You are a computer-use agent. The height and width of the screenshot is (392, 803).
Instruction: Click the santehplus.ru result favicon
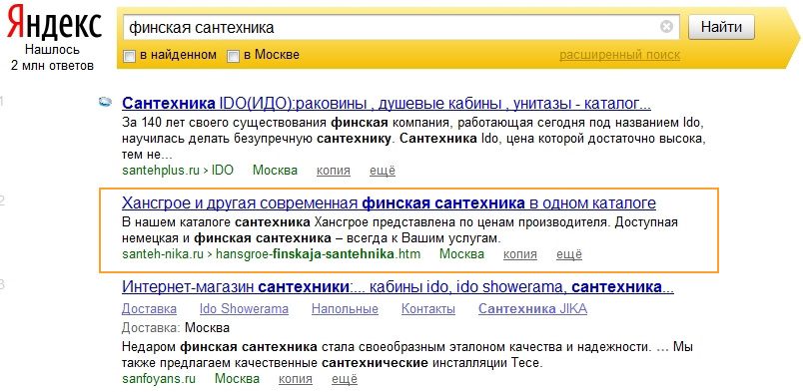(x=105, y=103)
